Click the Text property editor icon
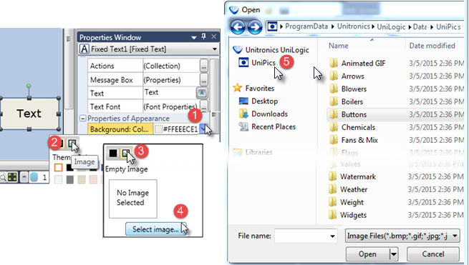The height and width of the screenshot is (265, 469). click(x=202, y=93)
